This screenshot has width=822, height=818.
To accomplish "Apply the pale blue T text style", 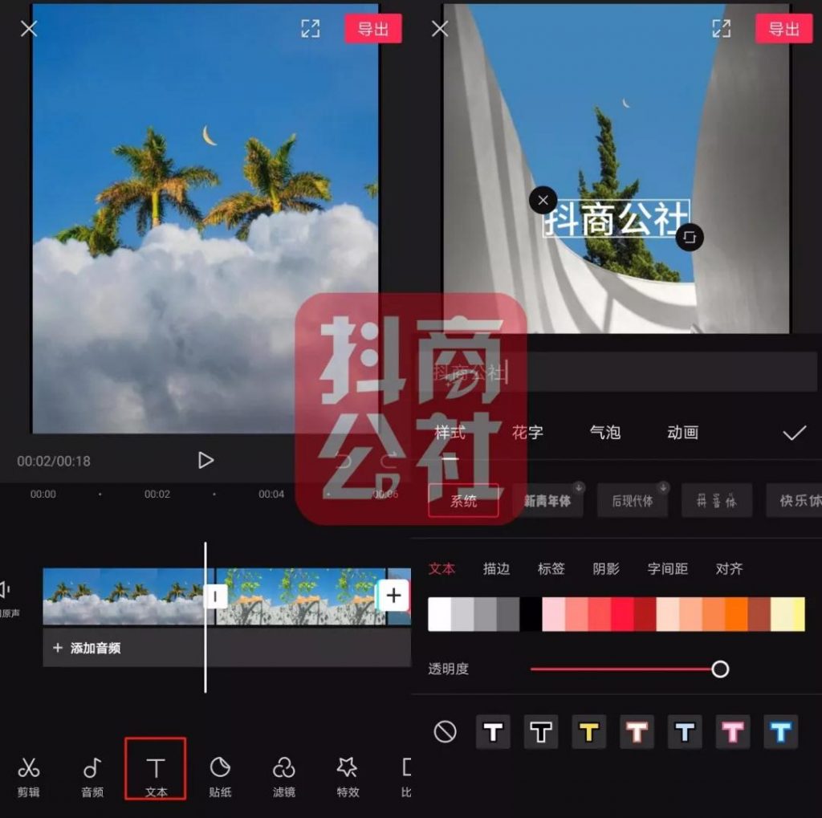I will [685, 731].
